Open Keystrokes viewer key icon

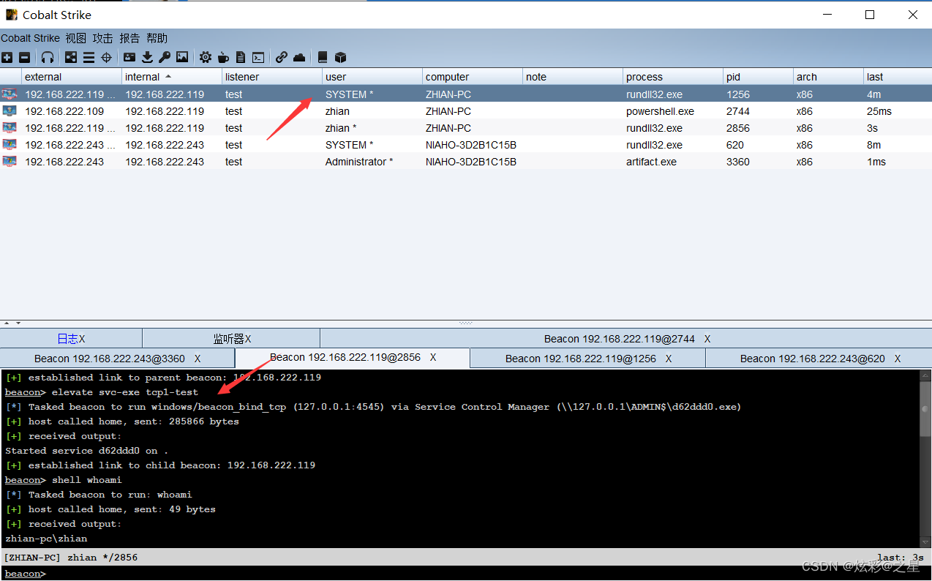click(165, 57)
